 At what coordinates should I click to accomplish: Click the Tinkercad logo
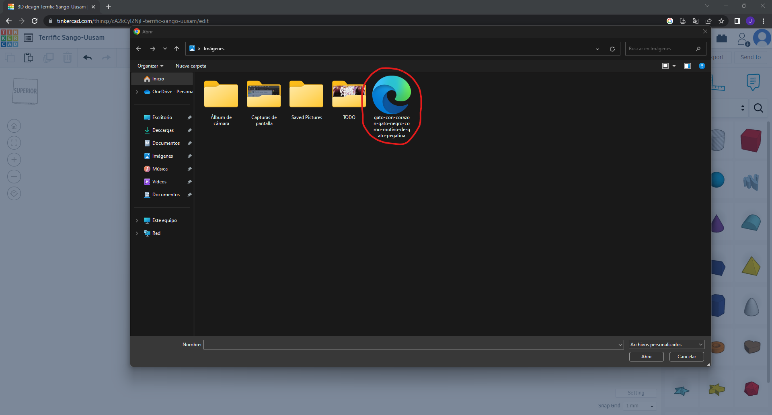click(x=10, y=38)
